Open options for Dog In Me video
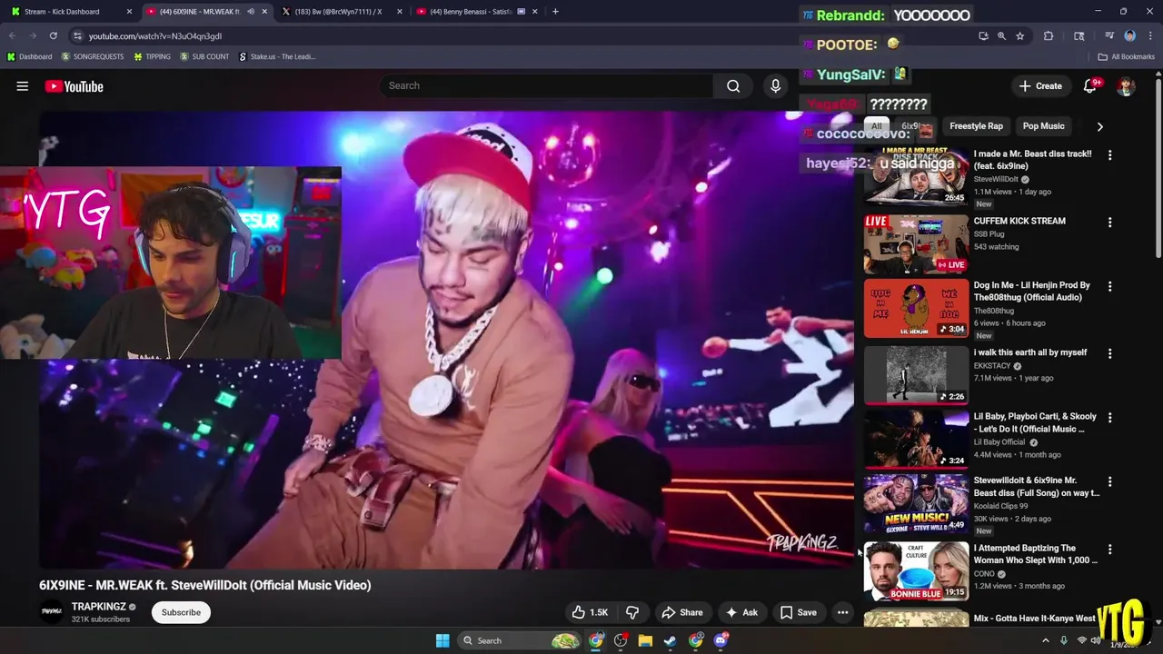Image resolution: width=1163 pixels, height=654 pixels. pos(1109,287)
